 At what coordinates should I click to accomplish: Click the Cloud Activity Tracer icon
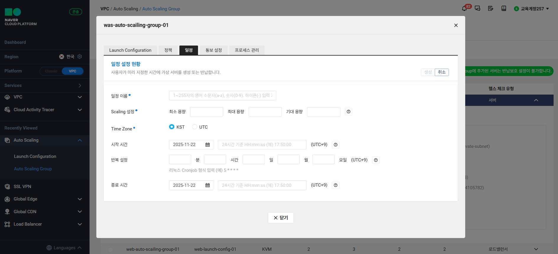tap(7, 110)
